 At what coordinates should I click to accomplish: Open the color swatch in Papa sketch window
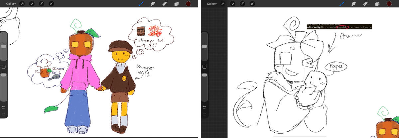389,4
